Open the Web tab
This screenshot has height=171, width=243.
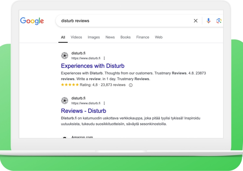click(x=159, y=37)
